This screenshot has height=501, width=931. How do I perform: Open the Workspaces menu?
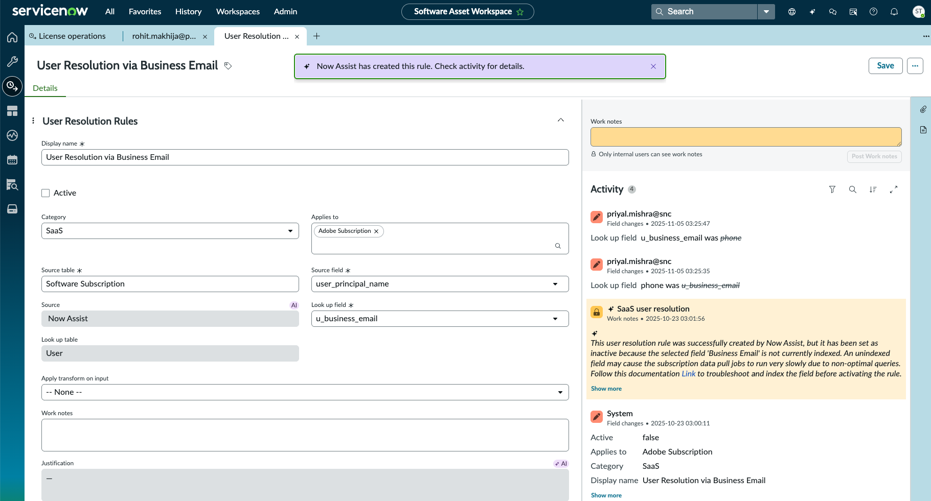[x=238, y=12]
